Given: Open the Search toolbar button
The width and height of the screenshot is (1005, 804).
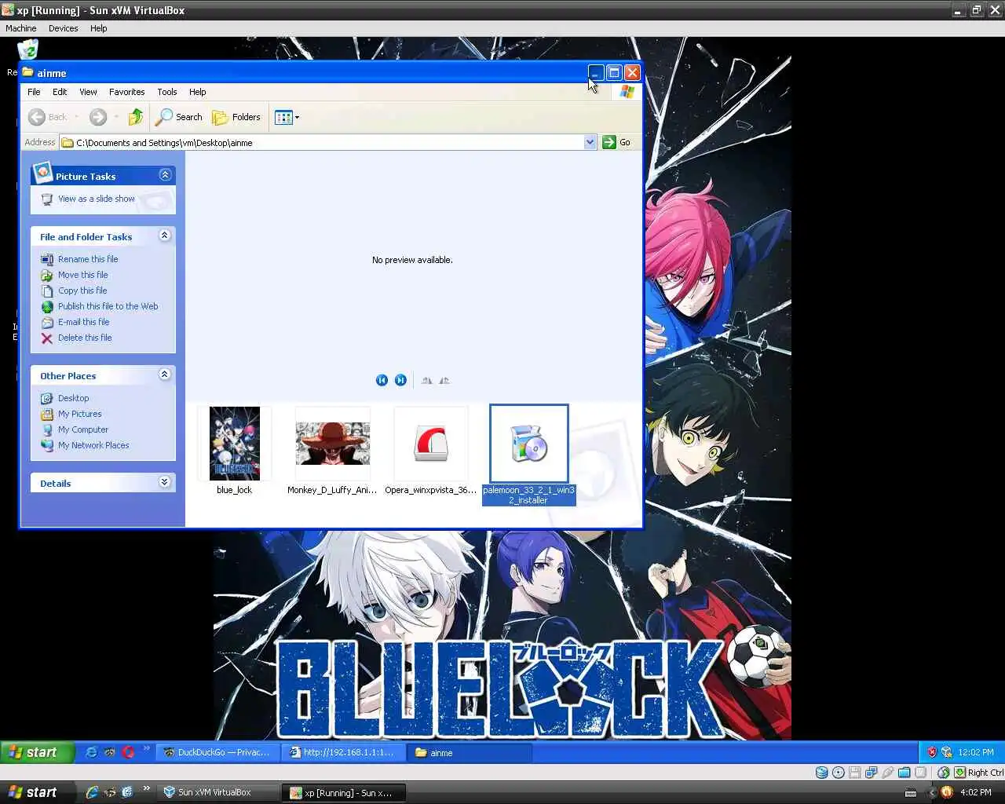Looking at the screenshot, I should coord(179,117).
